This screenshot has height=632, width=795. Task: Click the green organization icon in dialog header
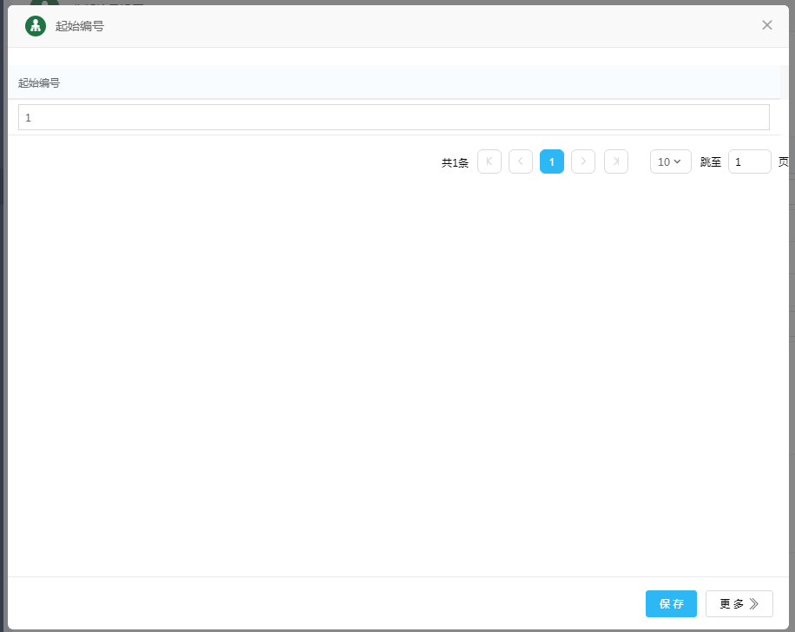[36, 26]
